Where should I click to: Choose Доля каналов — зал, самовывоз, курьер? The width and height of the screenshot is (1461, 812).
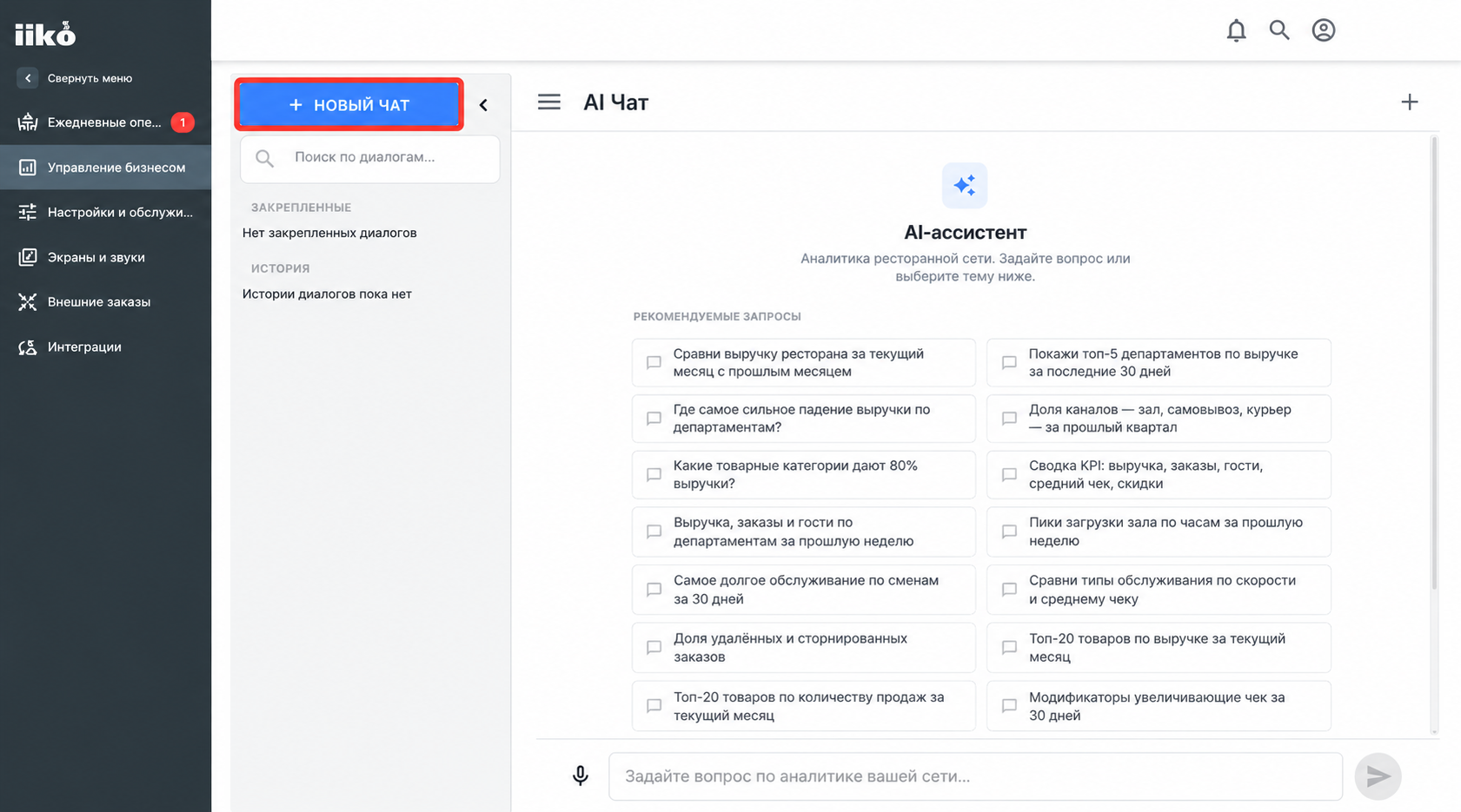click(1159, 419)
